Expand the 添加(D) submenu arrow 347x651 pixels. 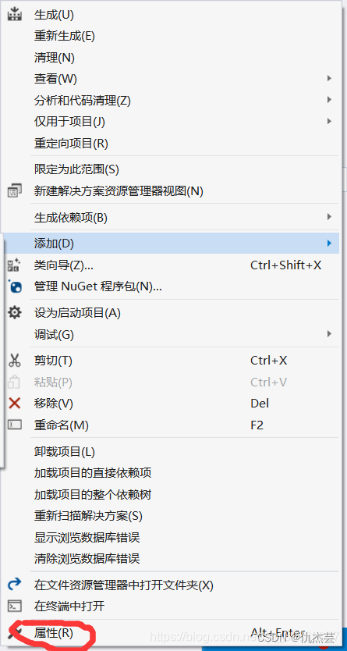329,244
